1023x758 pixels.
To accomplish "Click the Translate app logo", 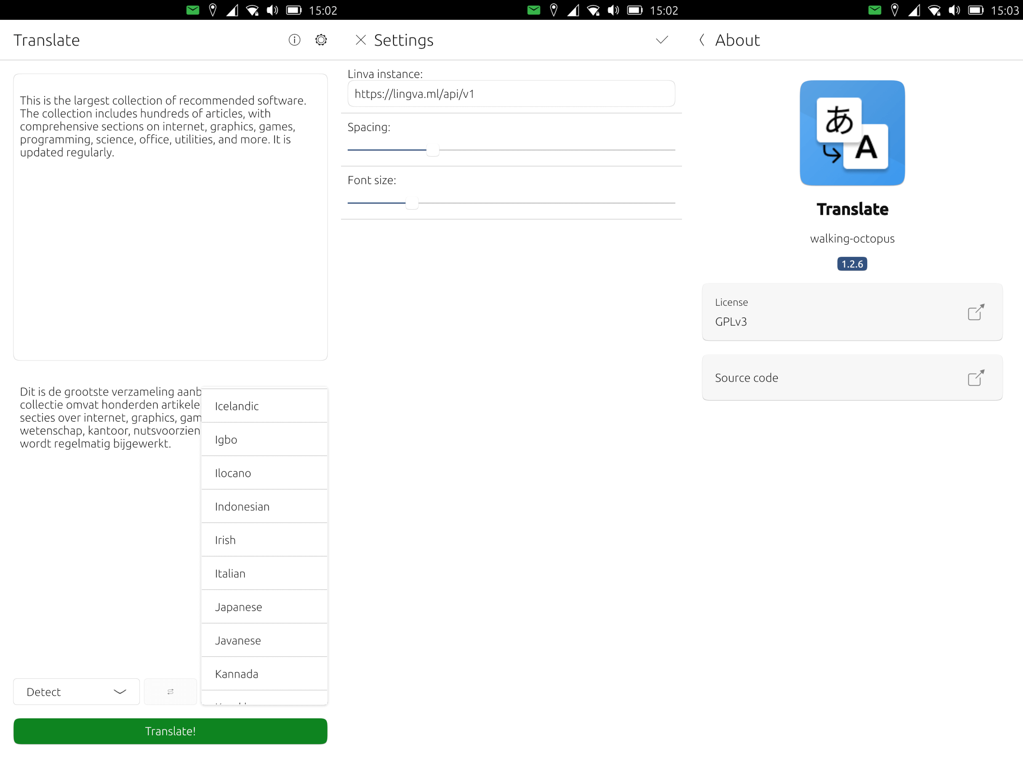I will click(852, 133).
